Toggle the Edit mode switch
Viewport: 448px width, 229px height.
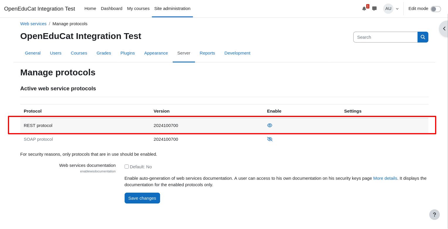tap(436, 9)
